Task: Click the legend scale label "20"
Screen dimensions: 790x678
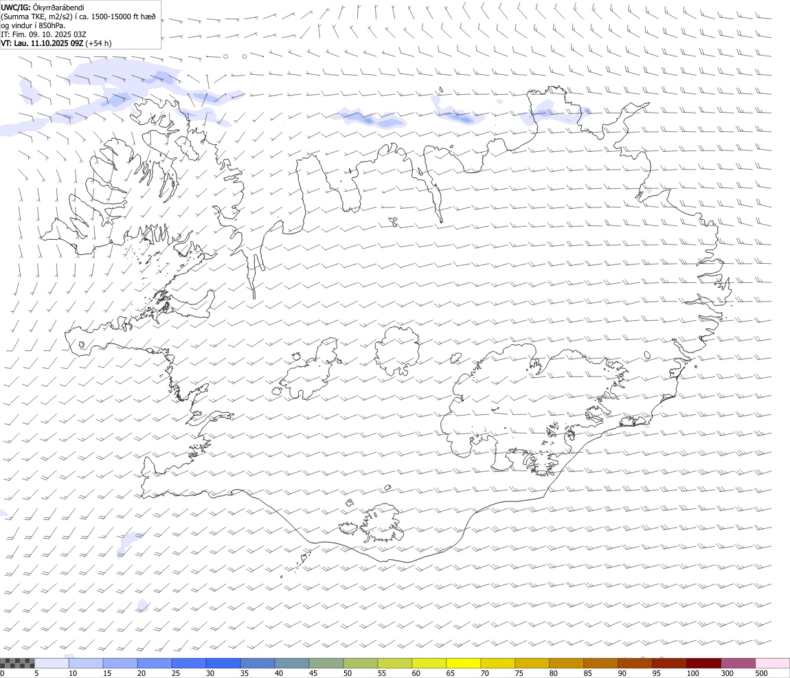Action: tap(141, 673)
